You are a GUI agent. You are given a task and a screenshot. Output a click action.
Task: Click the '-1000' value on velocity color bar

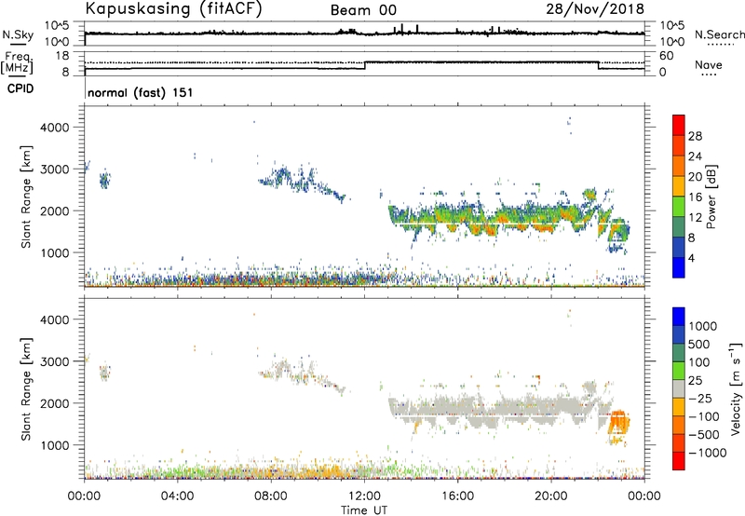[x=708, y=453]
